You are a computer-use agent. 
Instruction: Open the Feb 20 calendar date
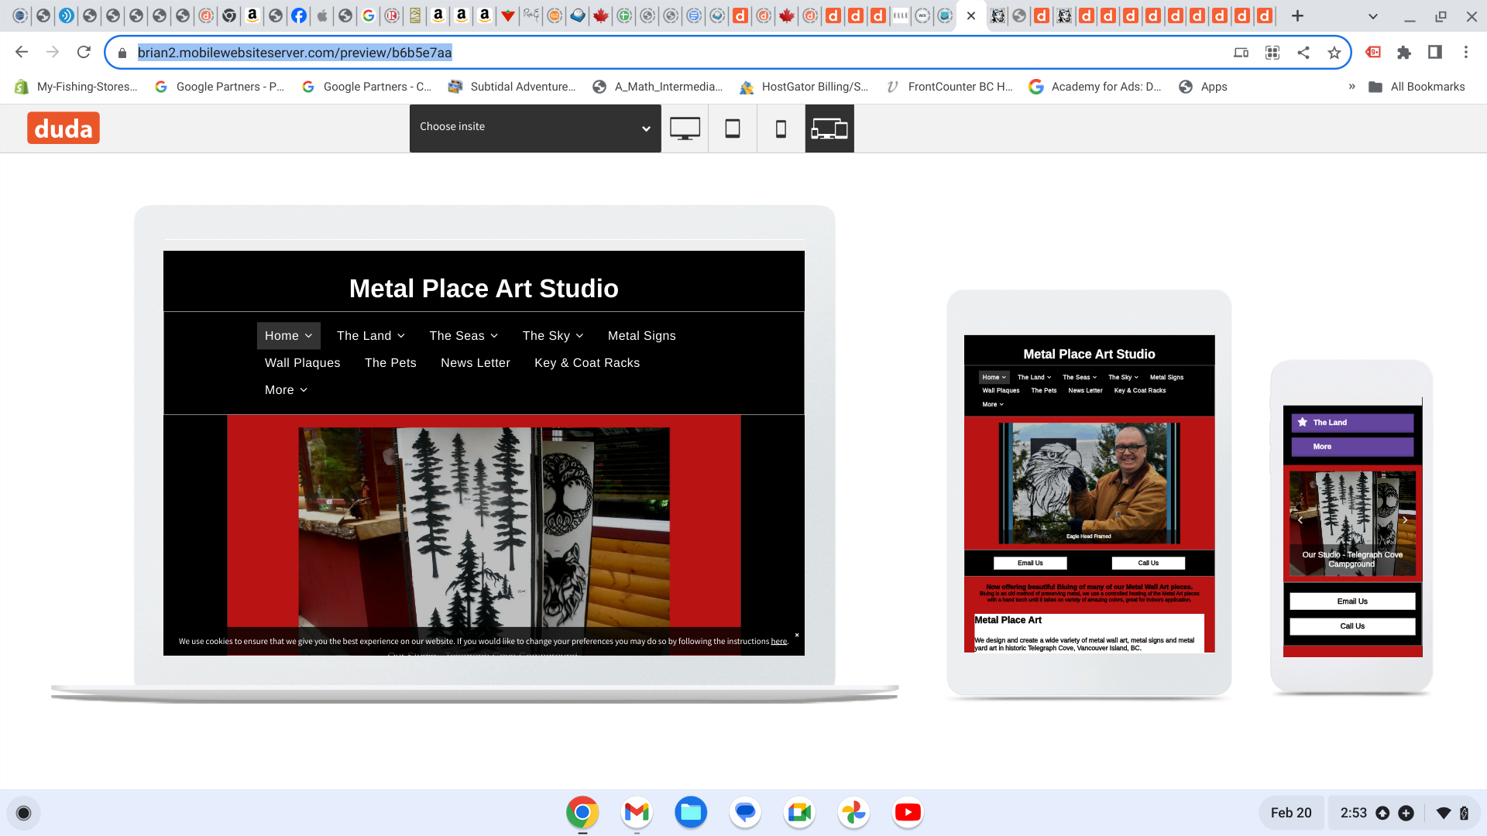point(1291,813)
